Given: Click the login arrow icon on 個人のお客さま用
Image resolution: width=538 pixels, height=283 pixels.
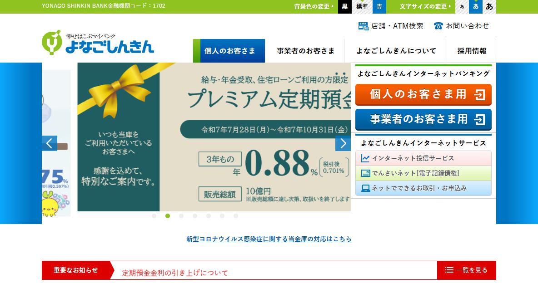Looking at the screenshot, I should pyautogui.click(x=479, y=95).
